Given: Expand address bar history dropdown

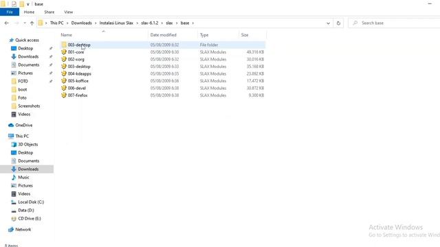Looking at the screenshot, I should pos(328,23).
